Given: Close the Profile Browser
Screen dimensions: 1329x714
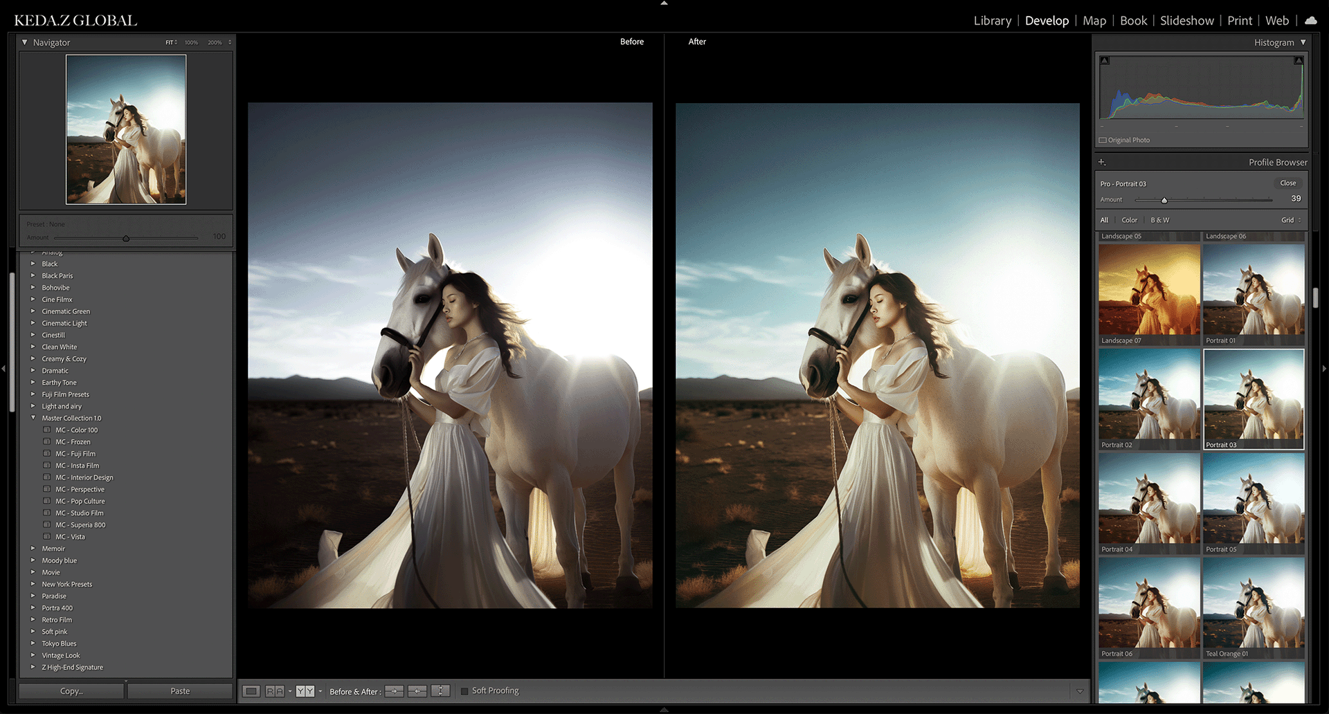Looking at the screenshot, I should tap(1287, 183).
